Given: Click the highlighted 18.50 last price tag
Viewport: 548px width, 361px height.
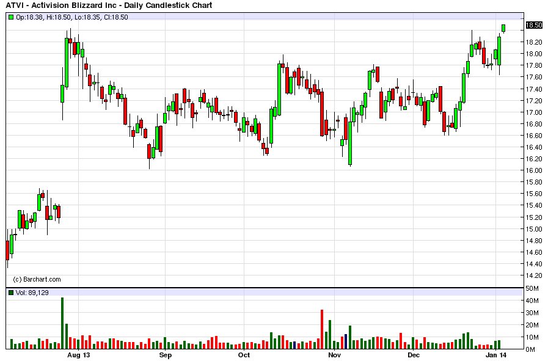Looking at the screenshot, I should 534,25.
